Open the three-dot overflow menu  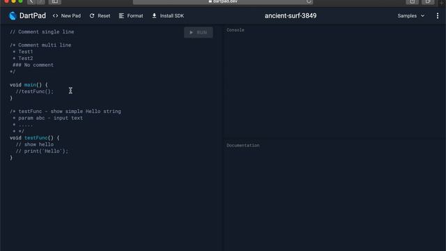click(438, 16)
